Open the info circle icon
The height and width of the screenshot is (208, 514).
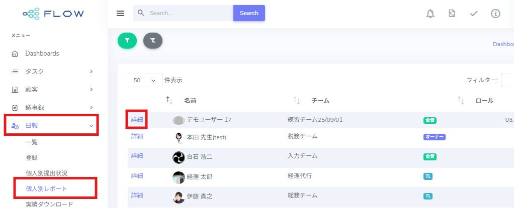pyautogui.click(x=495, y=14)
